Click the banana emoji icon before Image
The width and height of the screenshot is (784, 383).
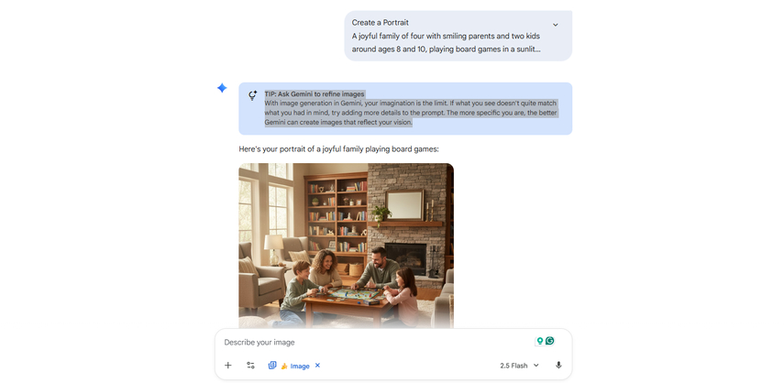284,366
